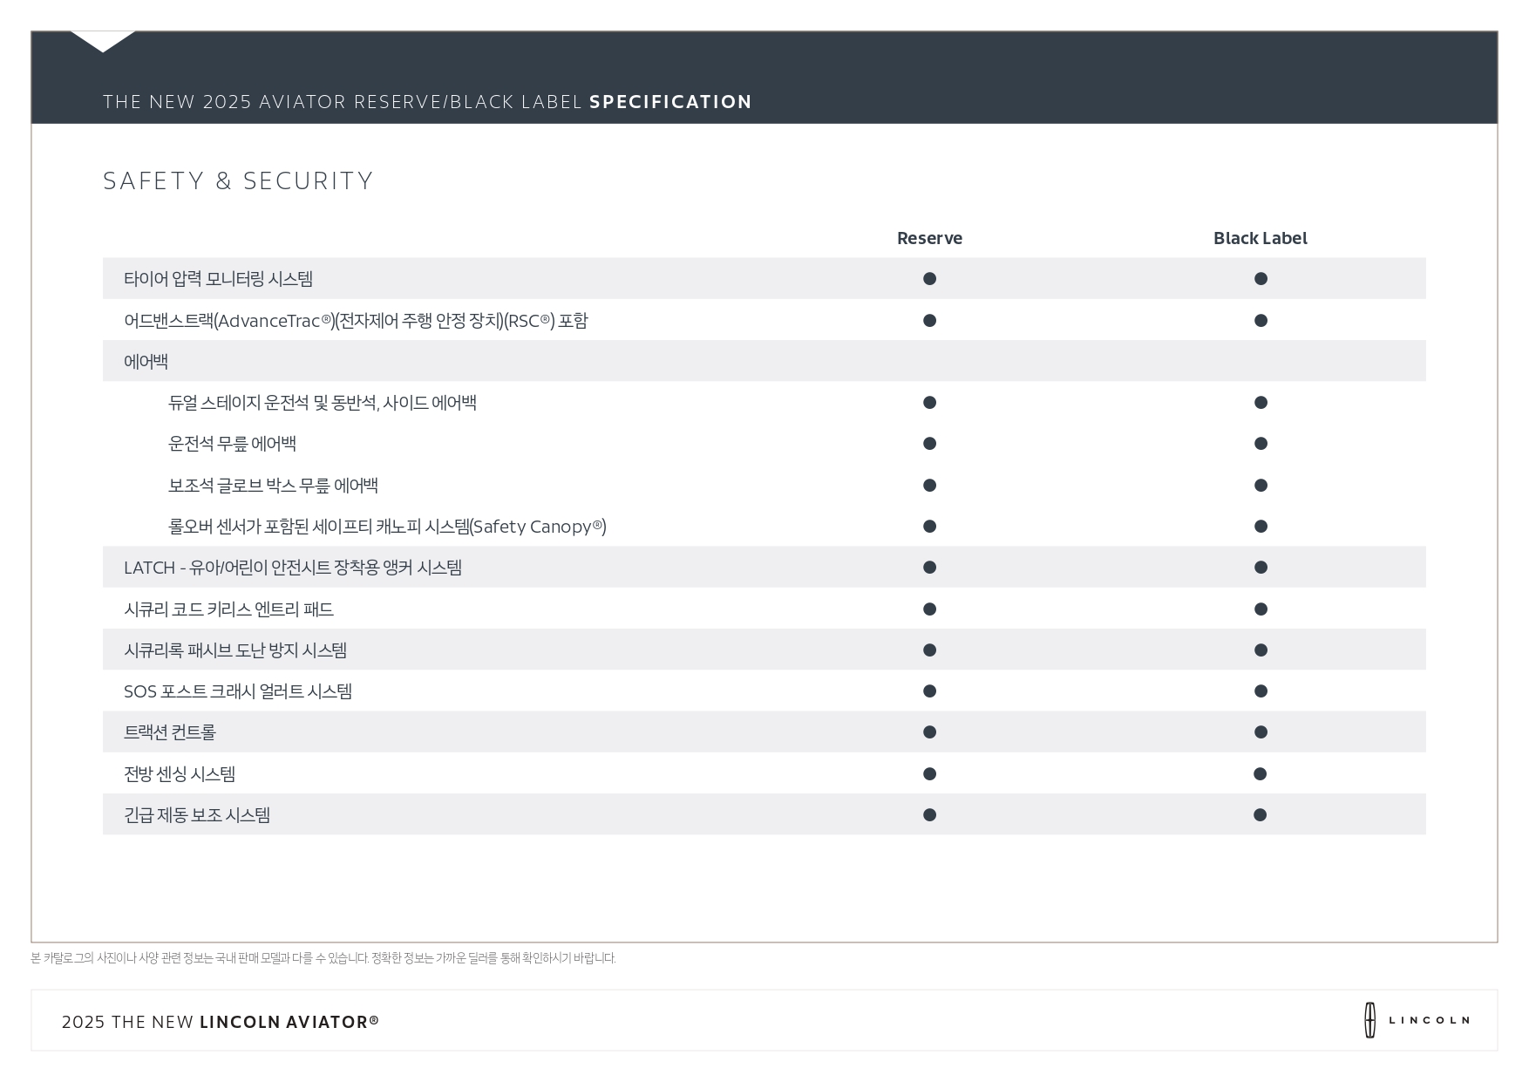Click 시큐리록 패시브 도난 방지 시스템 label
Viewport: 1529px width, 1082px height.
[x=235, y=650]
